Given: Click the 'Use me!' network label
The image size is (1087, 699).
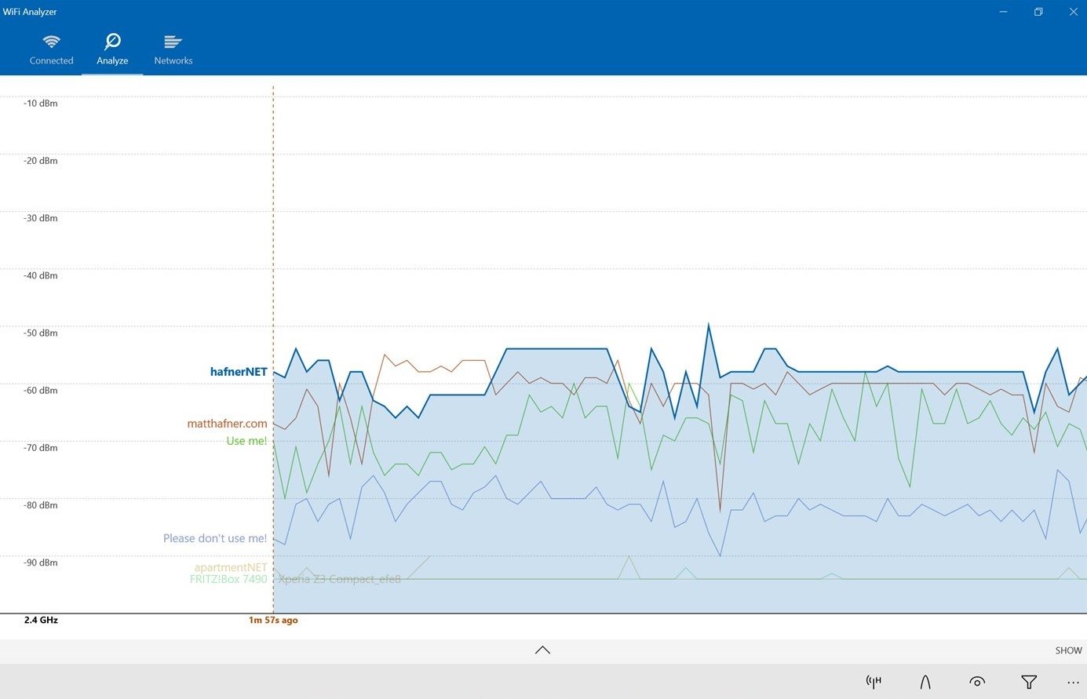Looking at the screenshot, I should pos(246,441).
